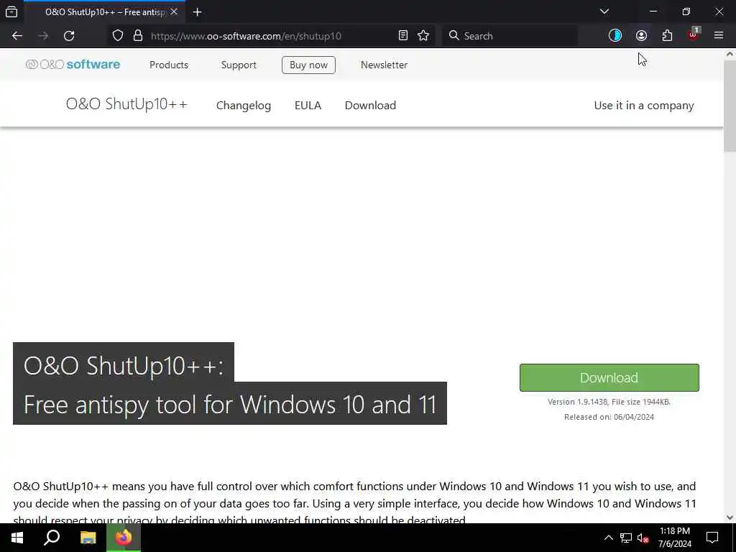
Task: Open Use it in a company
Action: tap(643, 106)
